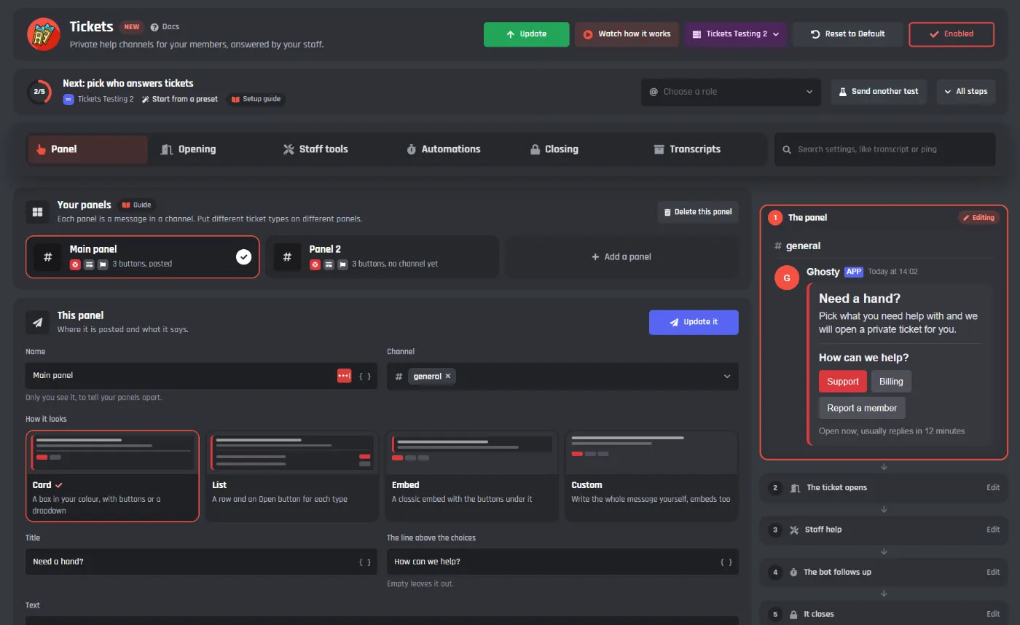
Task: Open the Choose a role dropdown
Action: coord(731,92)
